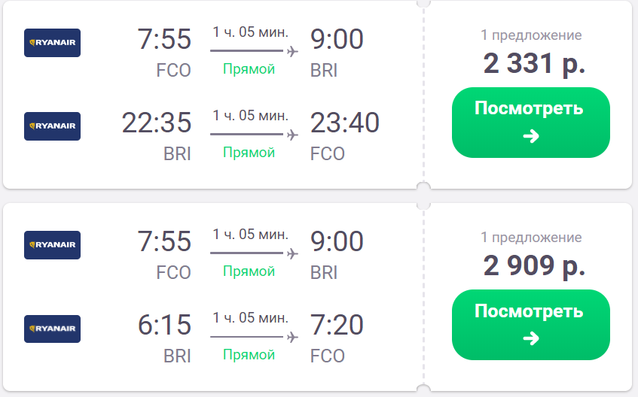This screenshot has width=638, height=397.
Task: Select the 2 331 р. price text
Action: [x=534, y=64]
